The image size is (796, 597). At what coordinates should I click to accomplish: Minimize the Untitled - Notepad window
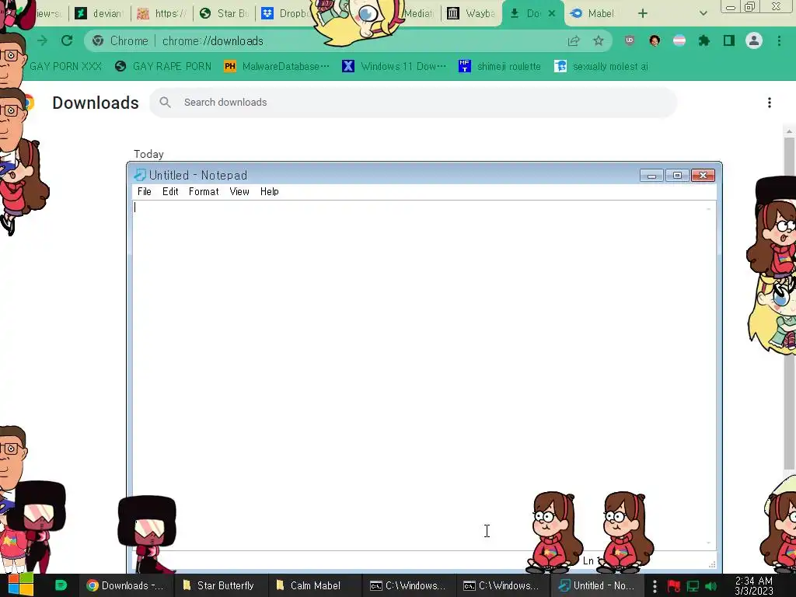tap(652, 176)
